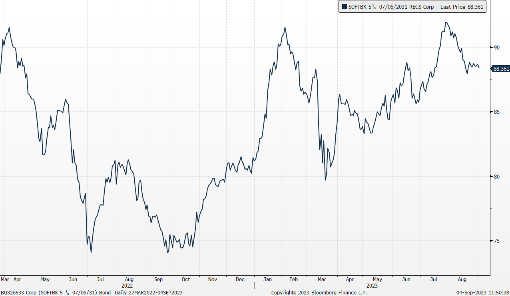Click the 2022 year label under axis
The image size is (510, 296).
click(x=127, y=286)
